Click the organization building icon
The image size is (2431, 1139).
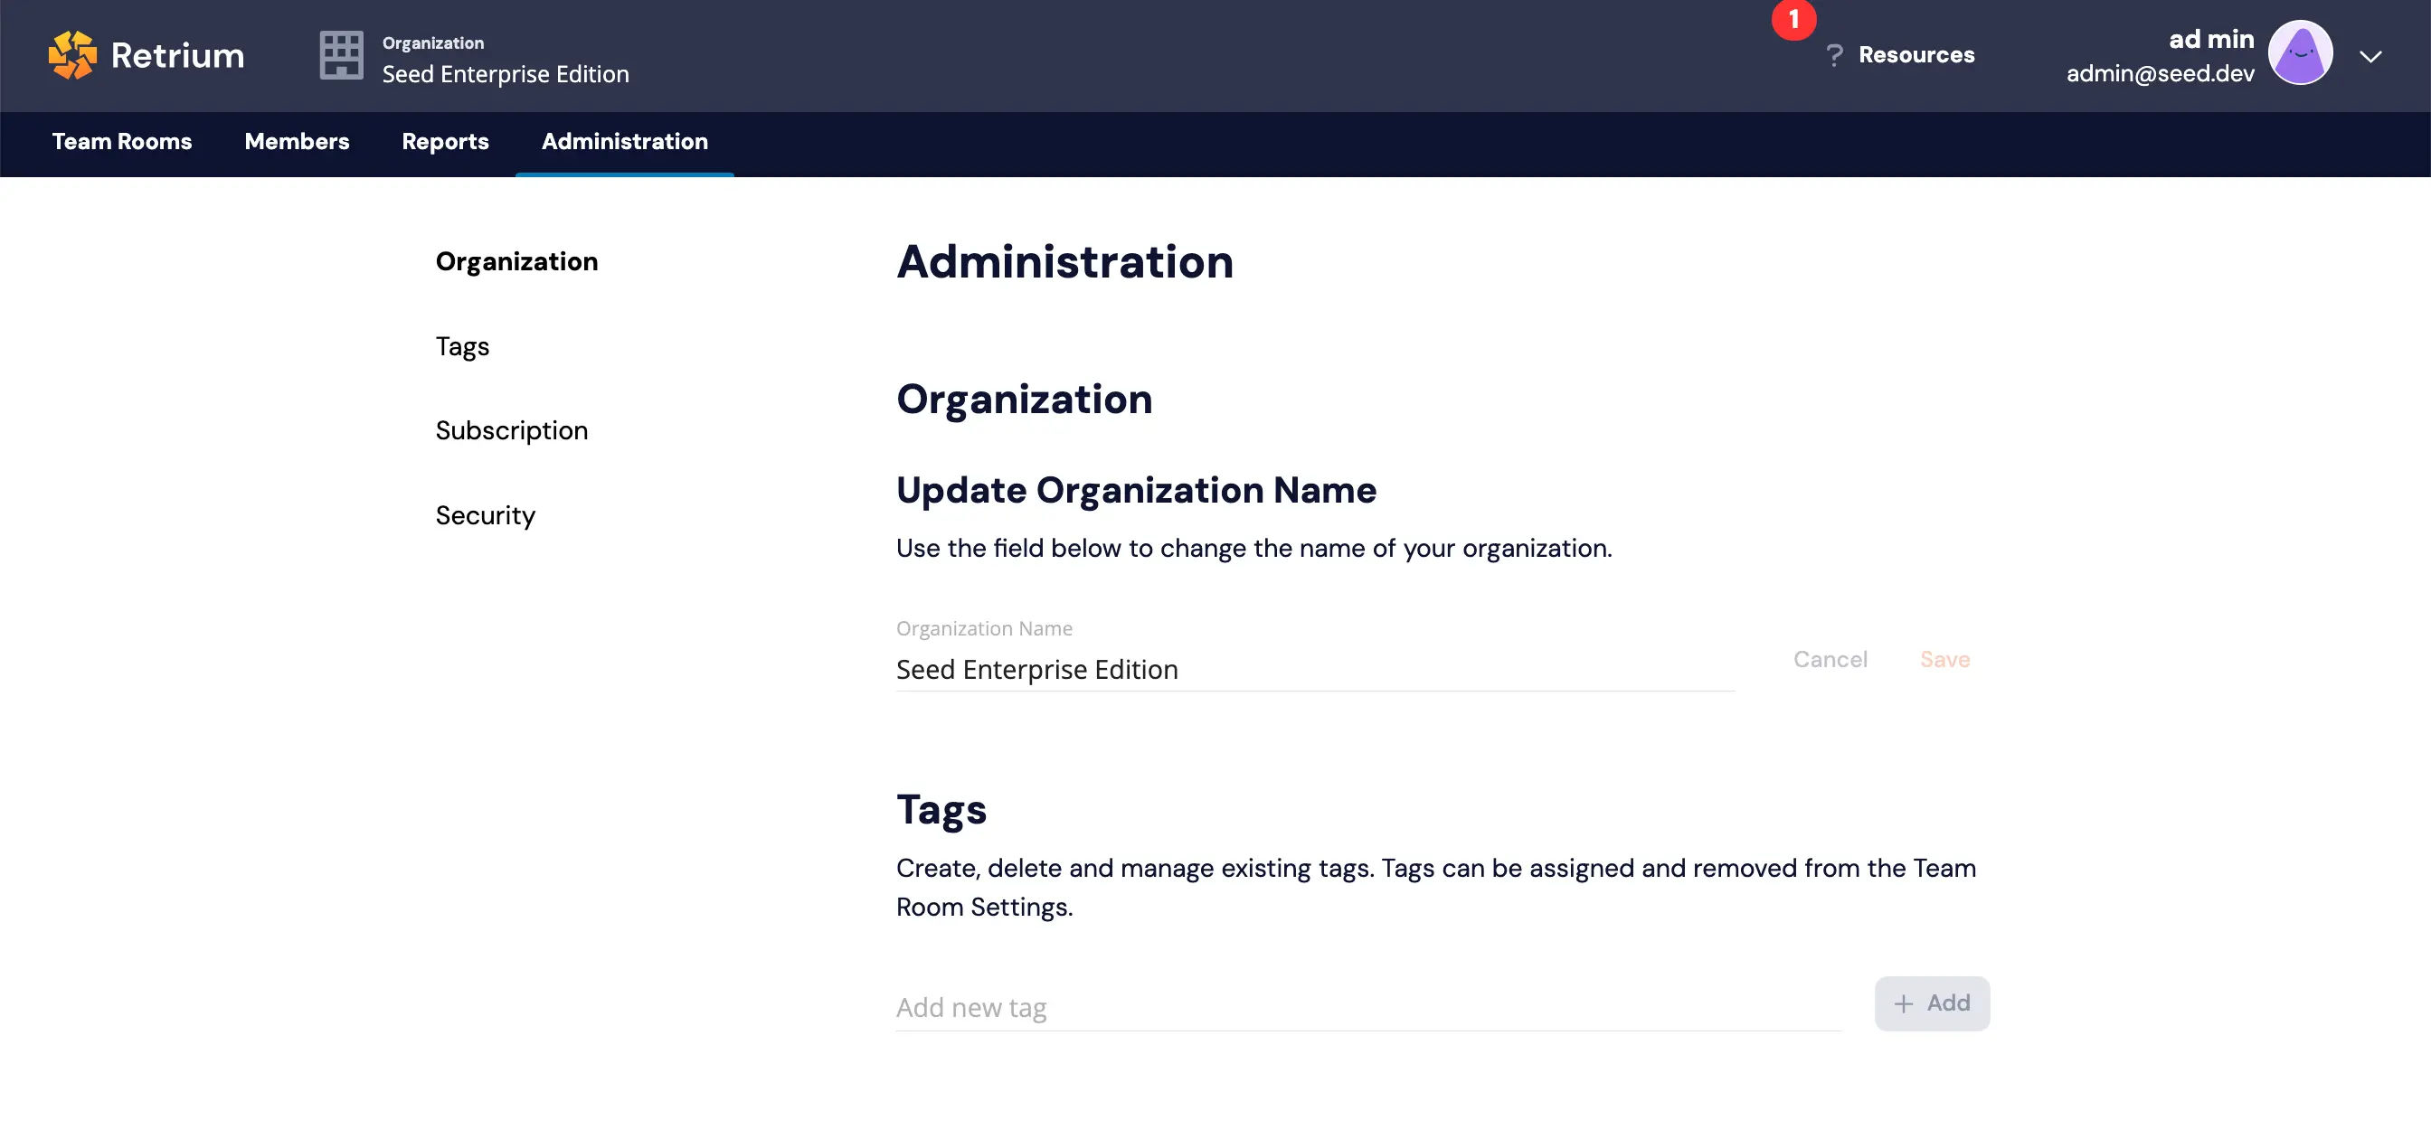[x=341, y=56]
